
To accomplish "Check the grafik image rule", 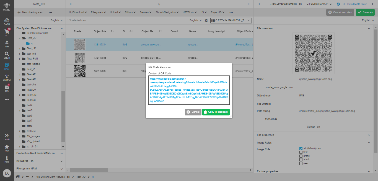I will [301, 156].
